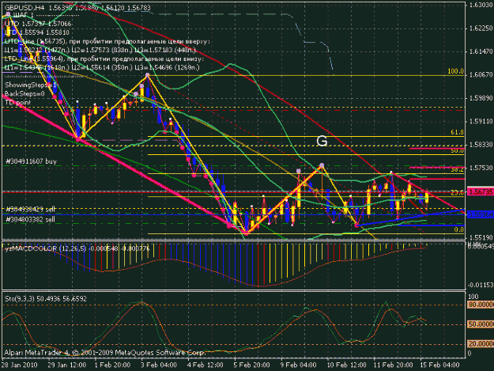494x371 pixels.
Task: Click the -0.01153 MACD scale value
Action: pyautogui.click(x=480, y=285)
